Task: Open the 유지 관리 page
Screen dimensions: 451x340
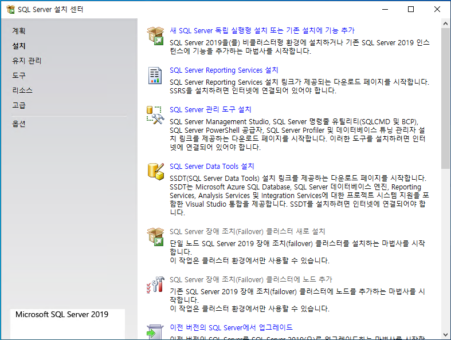Action: point(27,61)
